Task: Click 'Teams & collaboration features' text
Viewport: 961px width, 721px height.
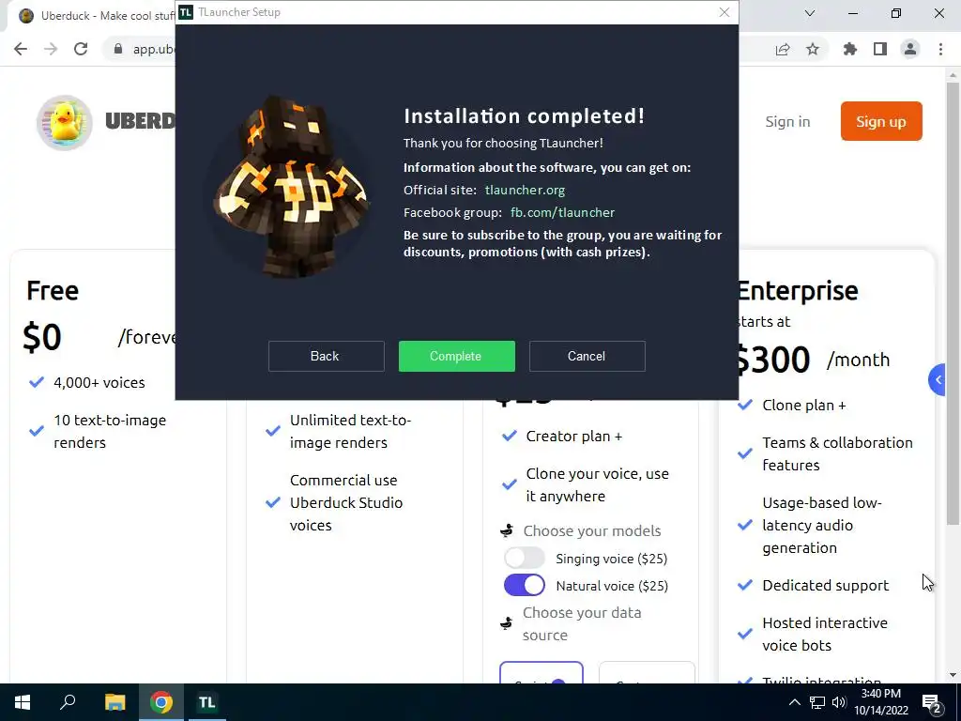Action: 837,453
